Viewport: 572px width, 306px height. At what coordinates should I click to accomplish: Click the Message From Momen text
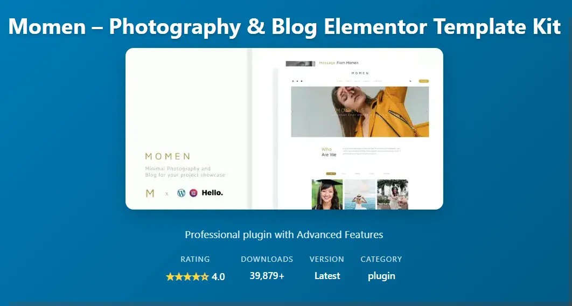pos(338,63)
